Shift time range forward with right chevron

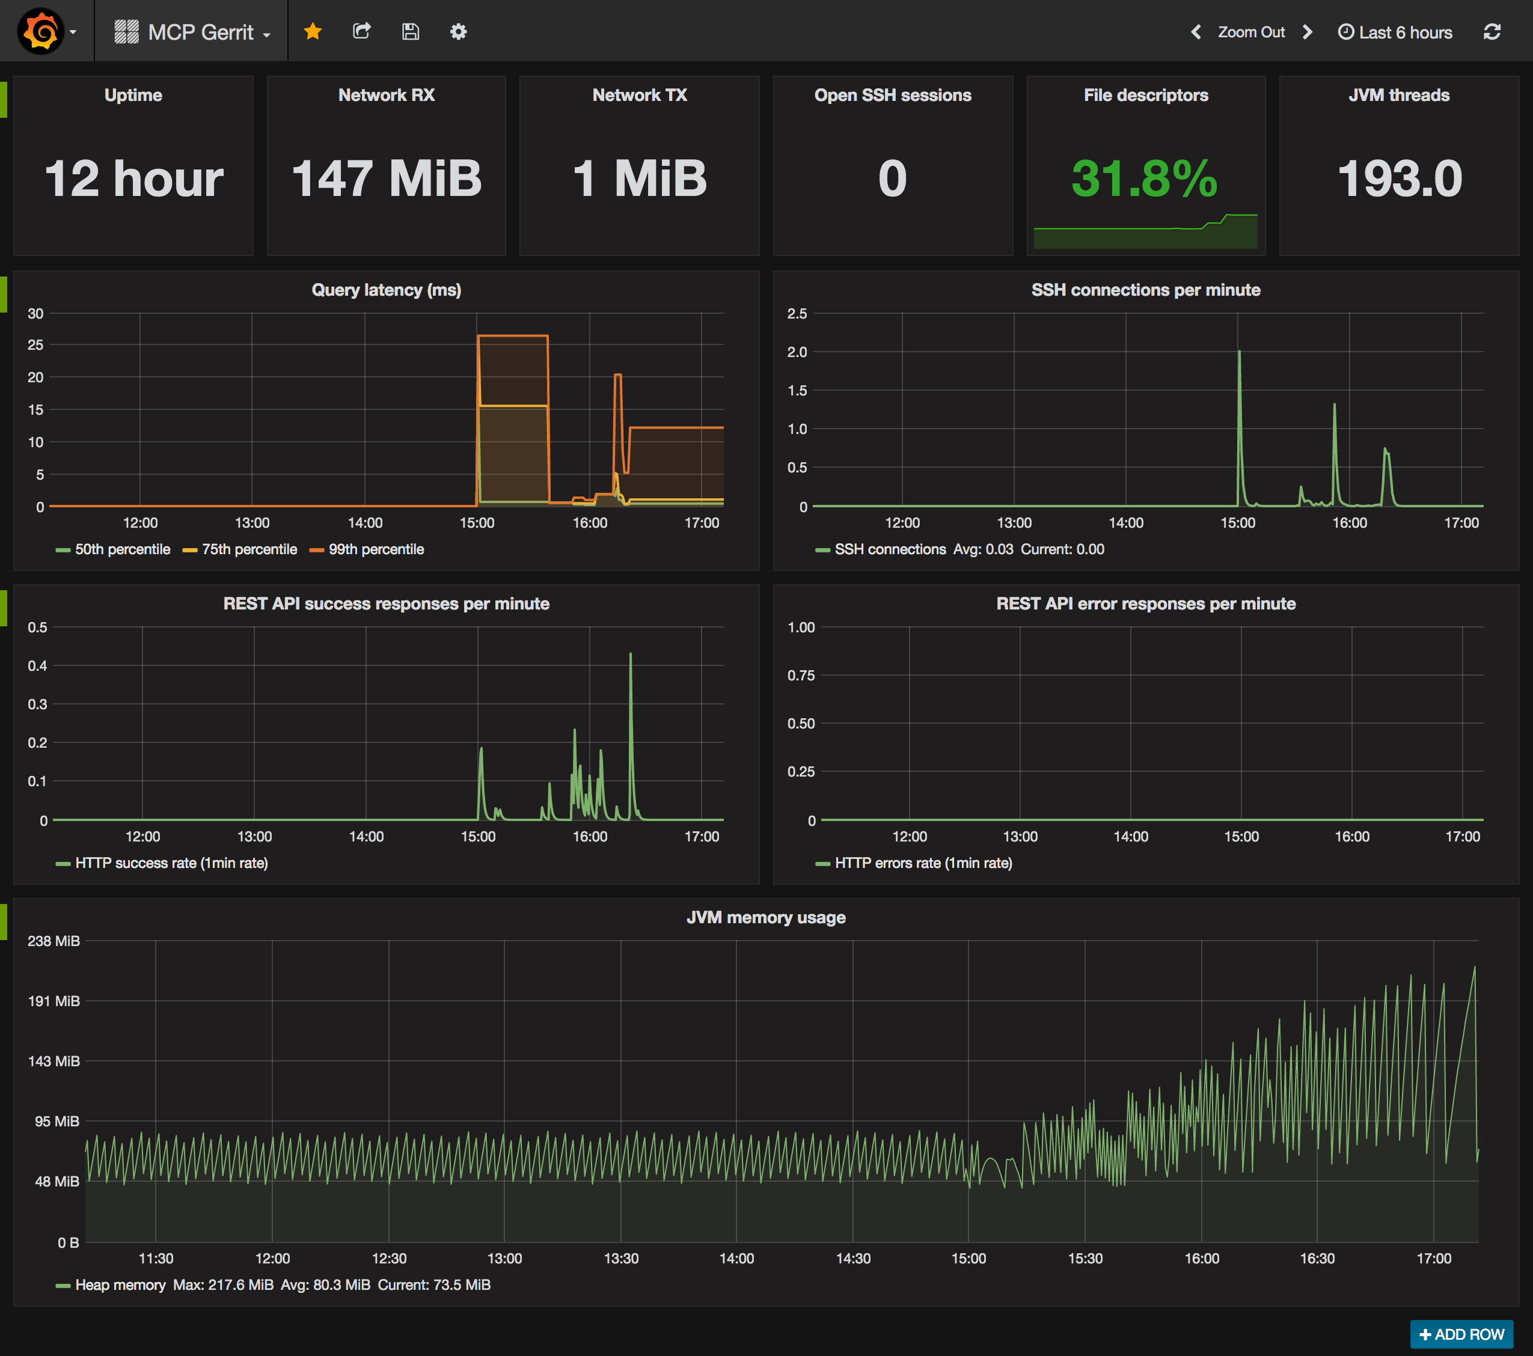click(x=1307, y=32)
